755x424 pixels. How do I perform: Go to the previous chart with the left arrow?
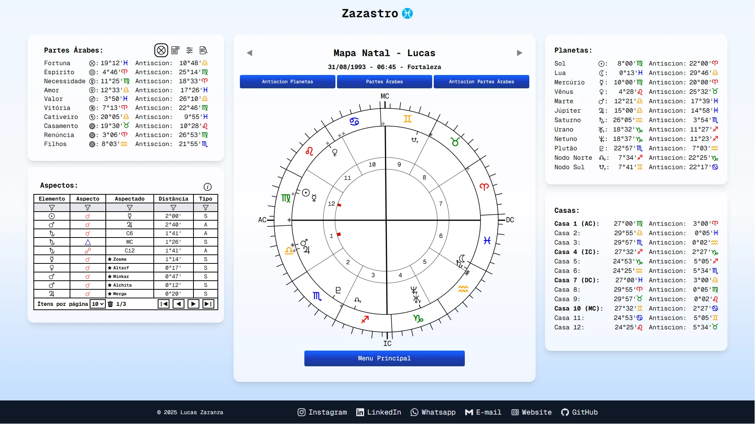point(250,53)
